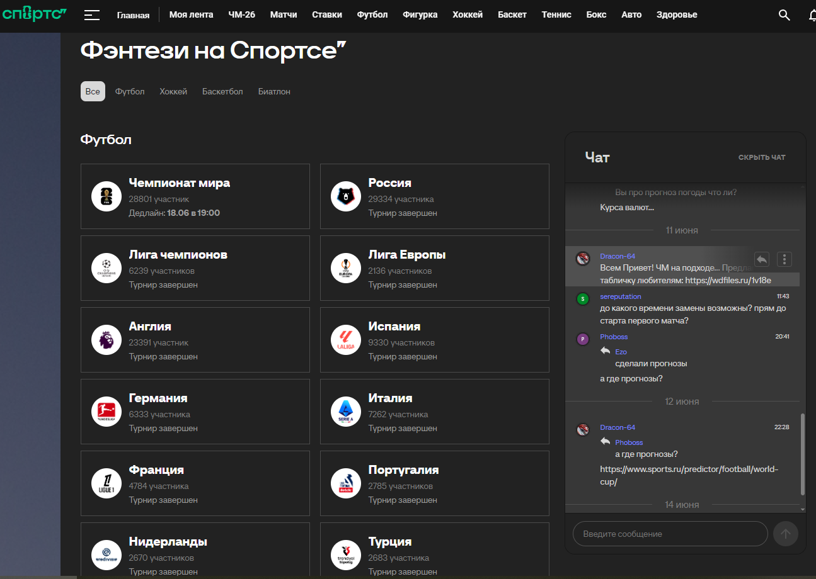The width and height of the screenshot is (816, 579).
Task: Open Теннис in the top navigation
Action: point(556,14)
